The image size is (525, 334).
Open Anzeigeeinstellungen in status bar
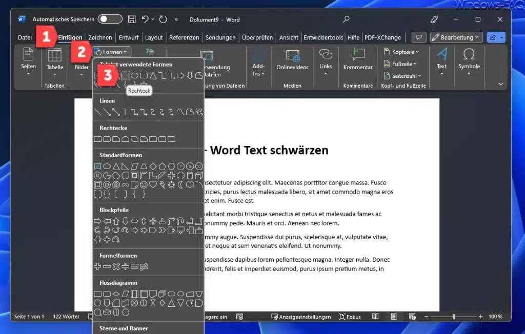pos(301,317)
